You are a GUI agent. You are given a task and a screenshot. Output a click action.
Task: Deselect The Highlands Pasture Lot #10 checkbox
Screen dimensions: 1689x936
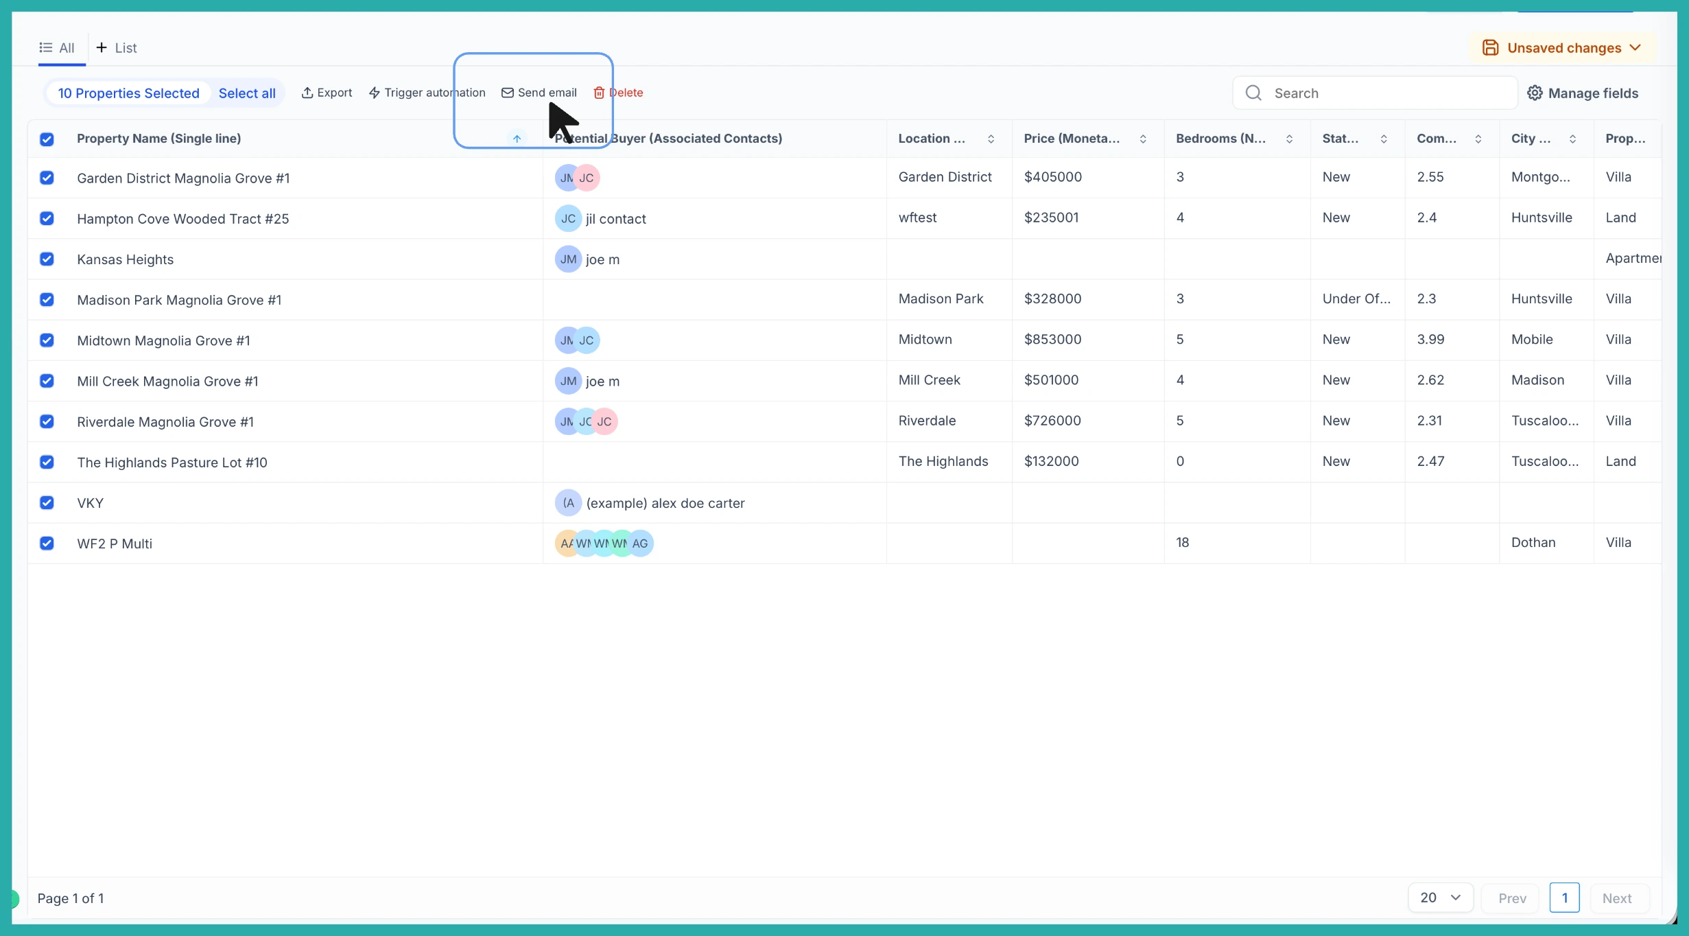click(47, 462)
